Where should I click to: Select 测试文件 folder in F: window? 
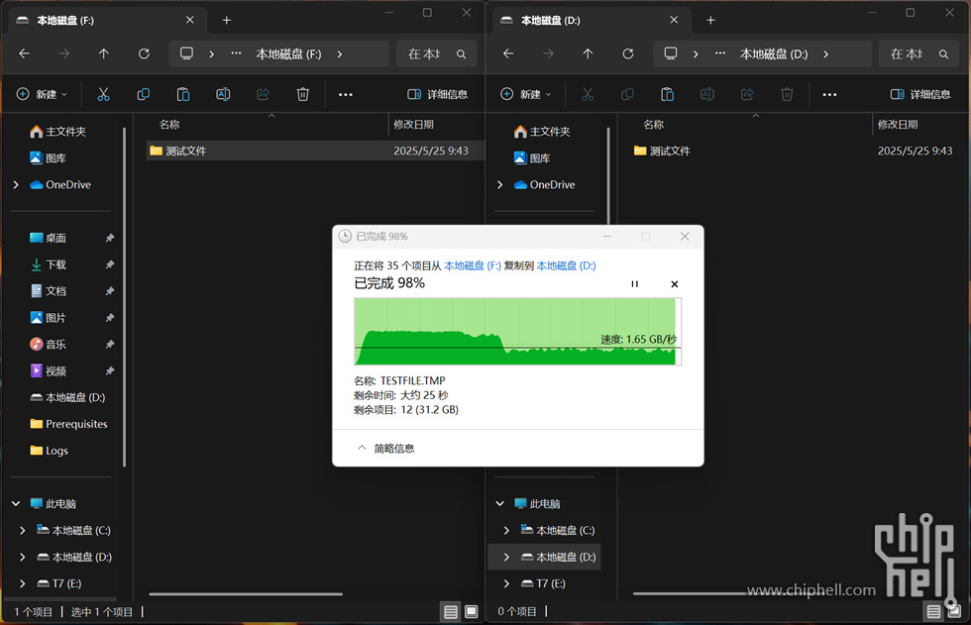coord(315,151)
